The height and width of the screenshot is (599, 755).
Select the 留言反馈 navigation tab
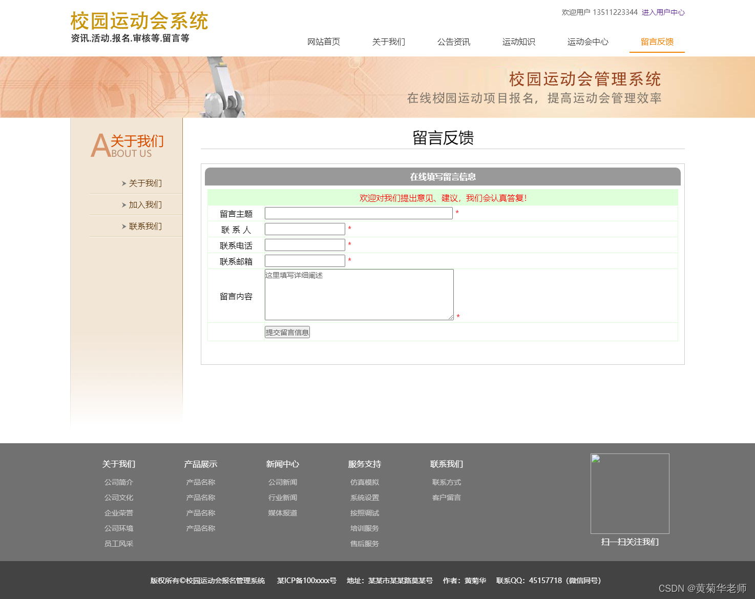(x=657, y=42)
